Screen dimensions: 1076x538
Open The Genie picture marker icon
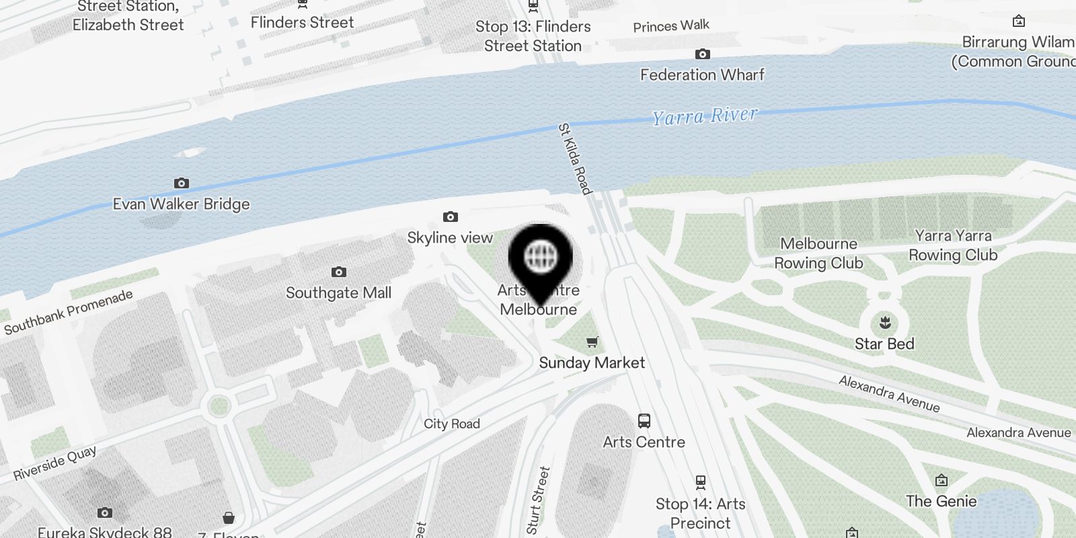point(941,480)
